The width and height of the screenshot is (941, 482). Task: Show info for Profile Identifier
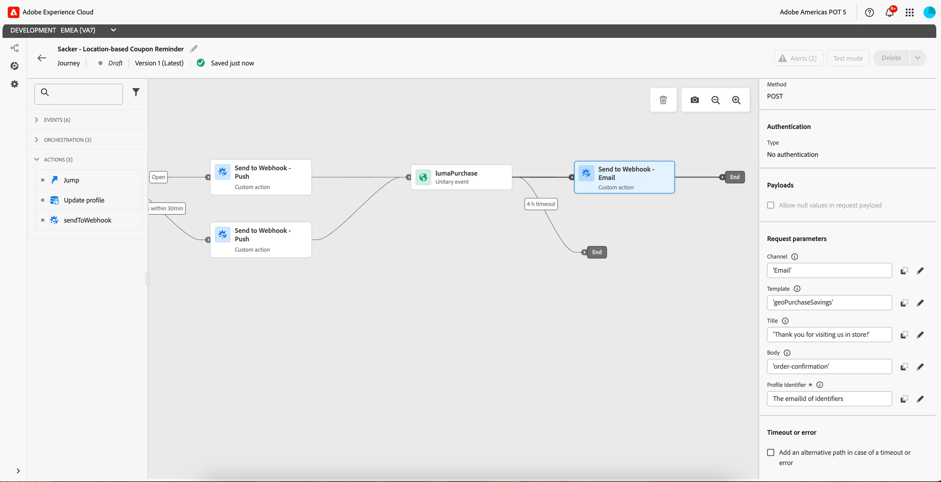click(820, 385)
